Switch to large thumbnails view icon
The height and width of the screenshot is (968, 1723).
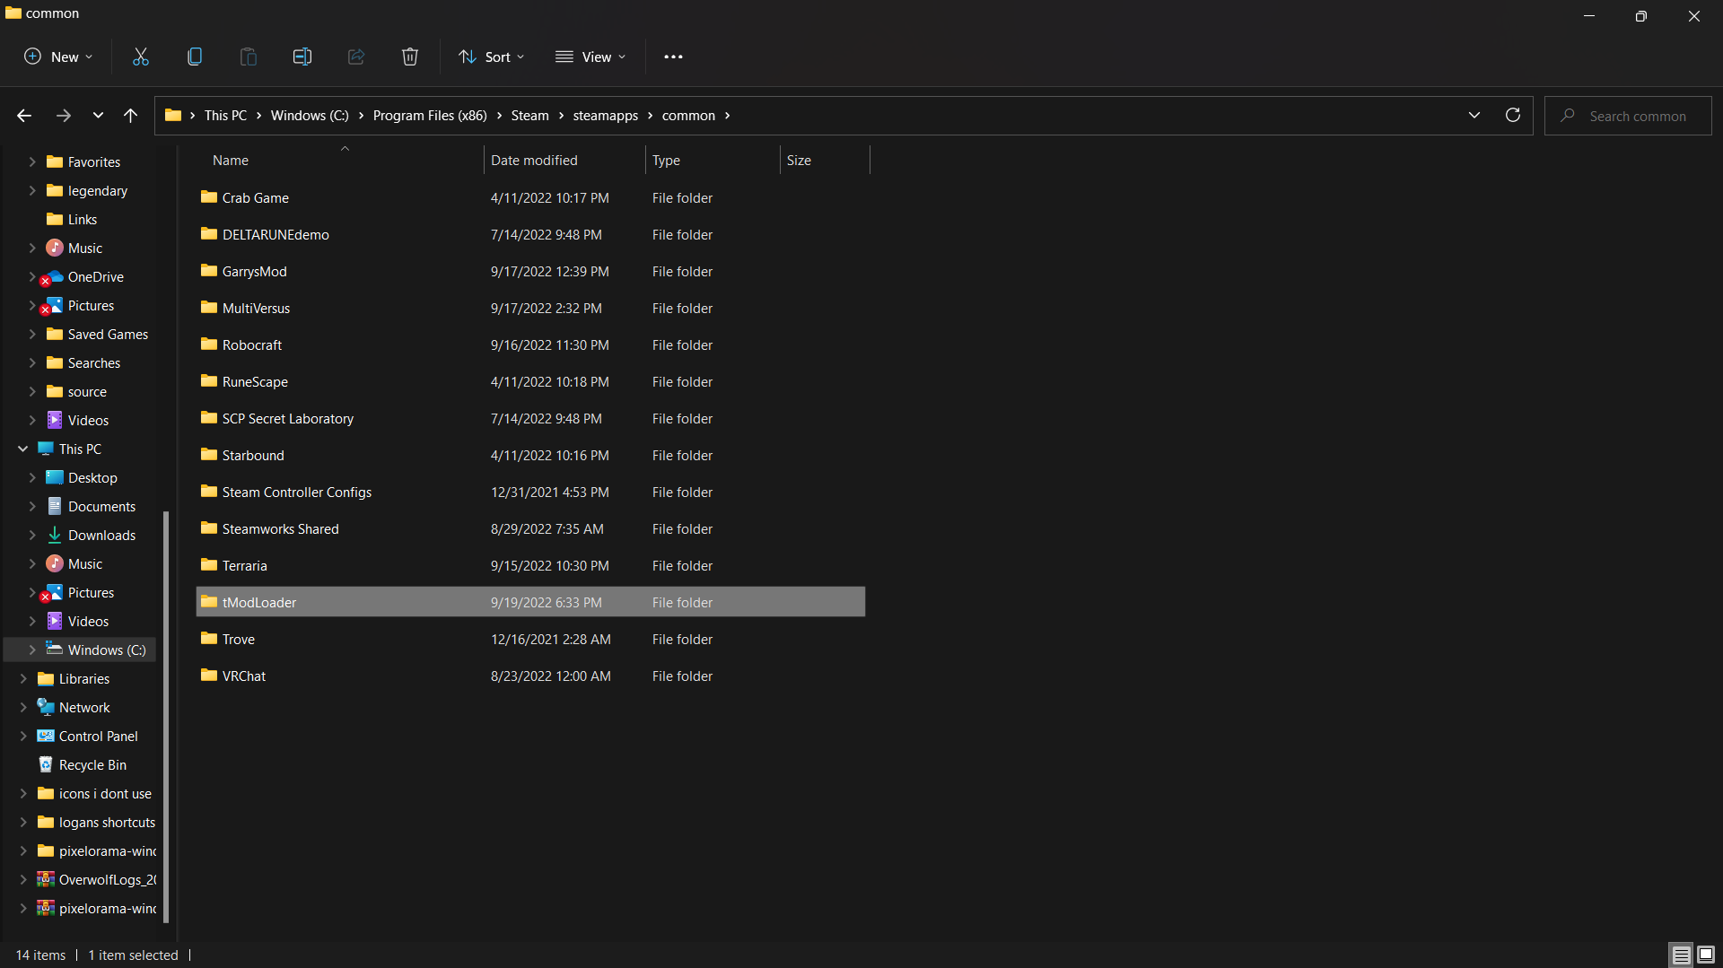(1706, 955)
